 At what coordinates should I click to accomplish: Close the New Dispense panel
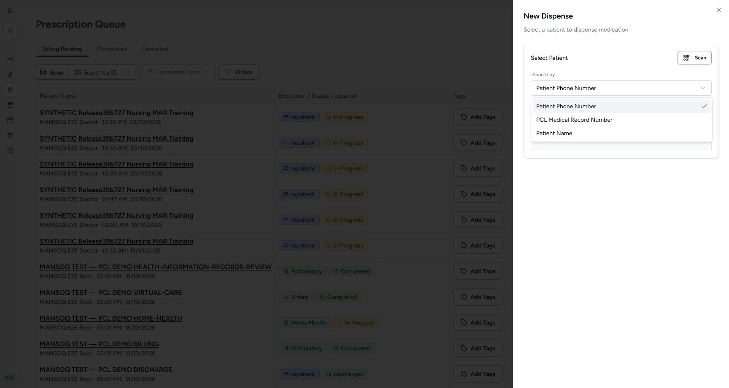(x=719, y=10)
